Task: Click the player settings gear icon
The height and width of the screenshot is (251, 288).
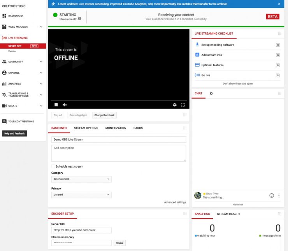Action: tap(175, 104)
